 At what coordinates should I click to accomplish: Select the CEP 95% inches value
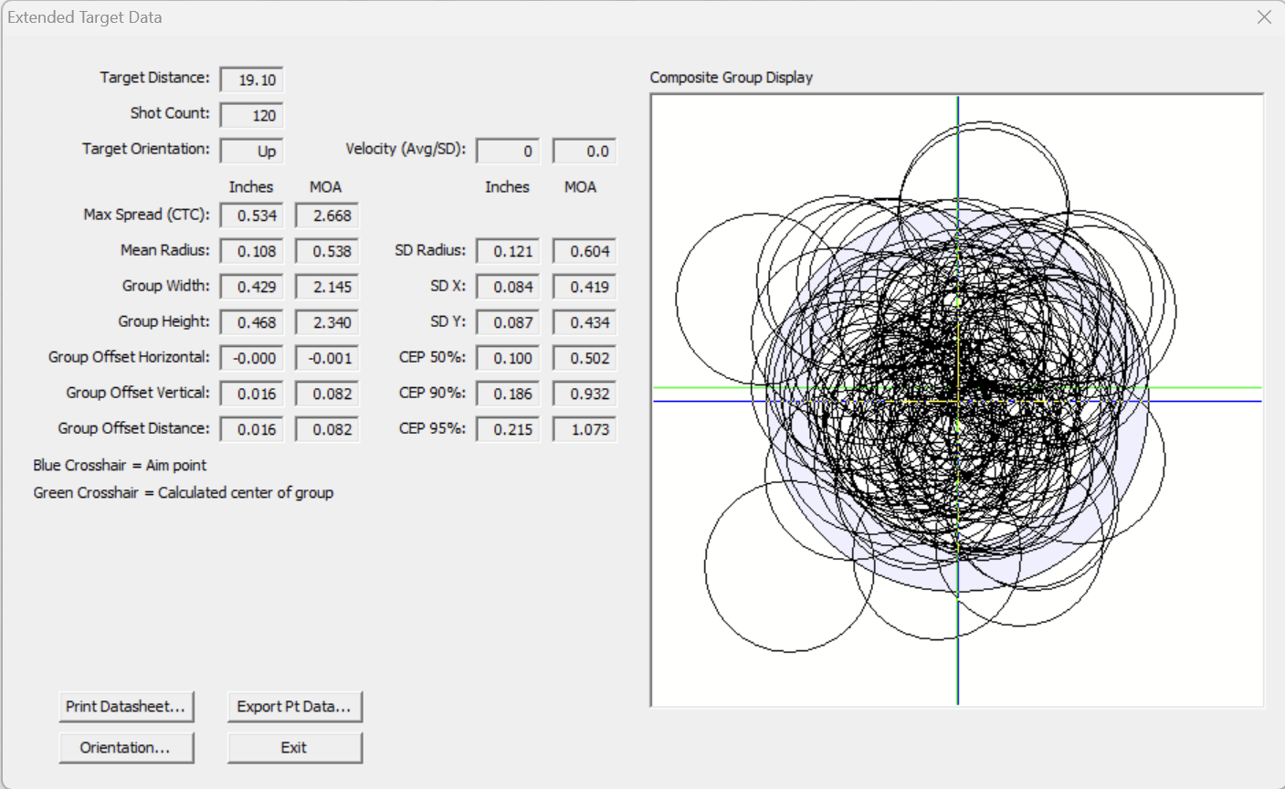508,430
